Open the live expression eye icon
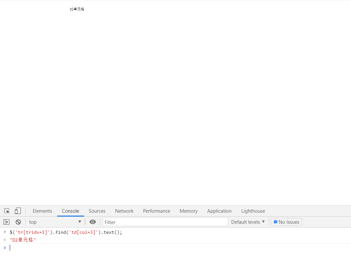The height and width of the screenshot is (264, 351). pyautogui.click(x=93, y=222)
